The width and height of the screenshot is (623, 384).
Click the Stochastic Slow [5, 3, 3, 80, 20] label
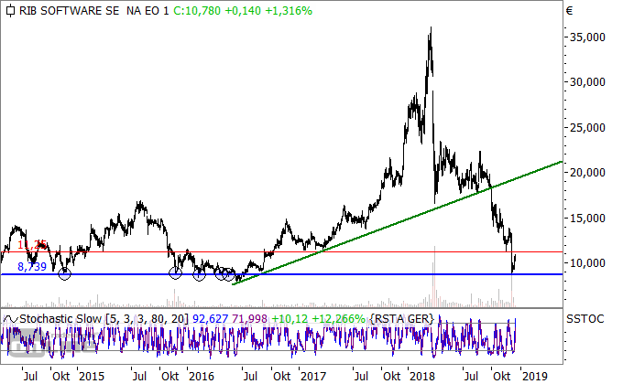click(104, 319)
